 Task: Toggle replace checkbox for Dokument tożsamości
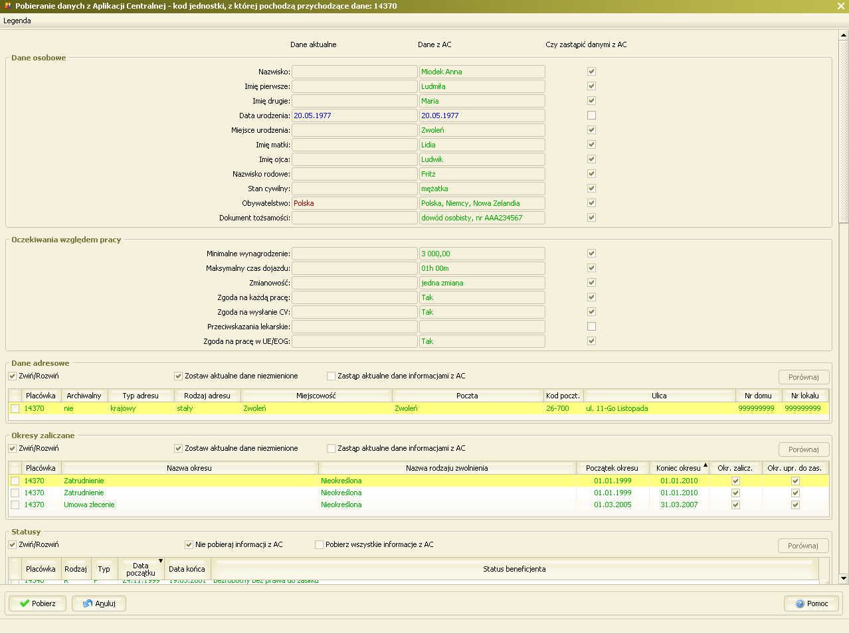tap(591, 218)
